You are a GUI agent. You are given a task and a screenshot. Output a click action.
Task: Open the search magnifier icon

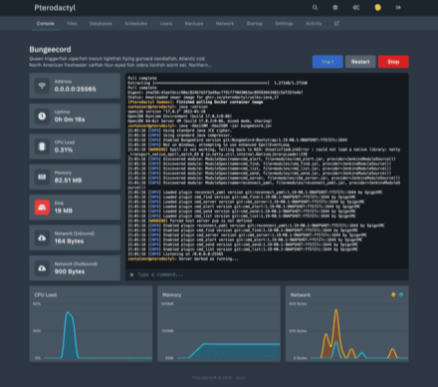pos(315,7)
